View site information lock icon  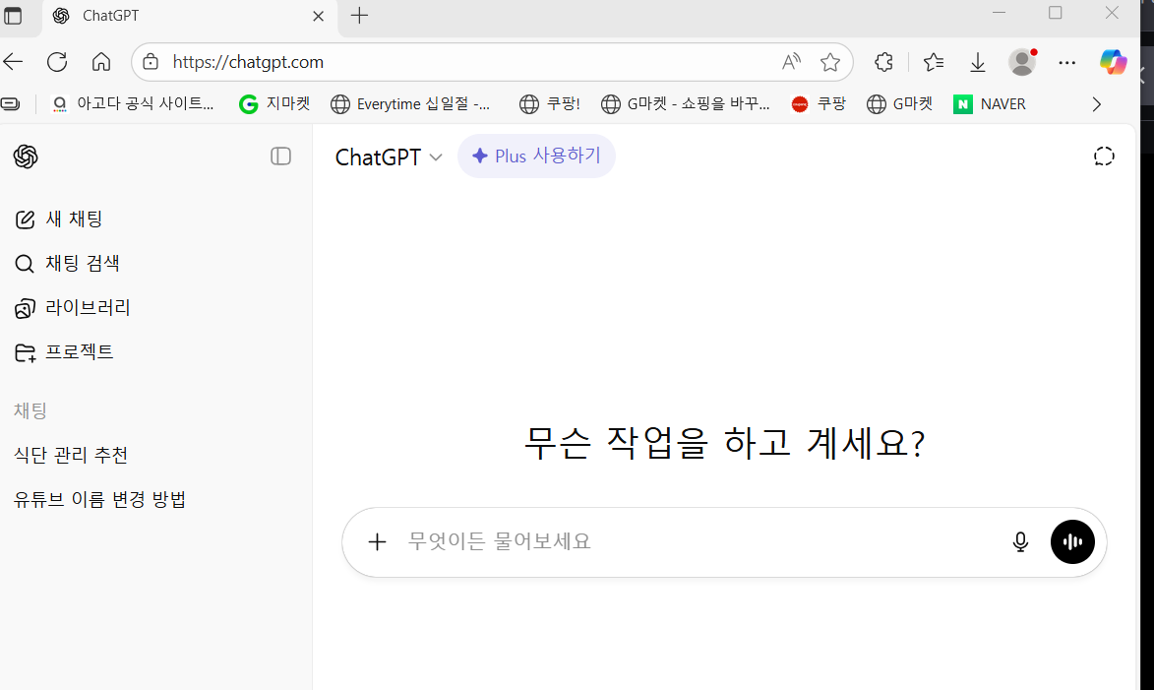(151, 62)
